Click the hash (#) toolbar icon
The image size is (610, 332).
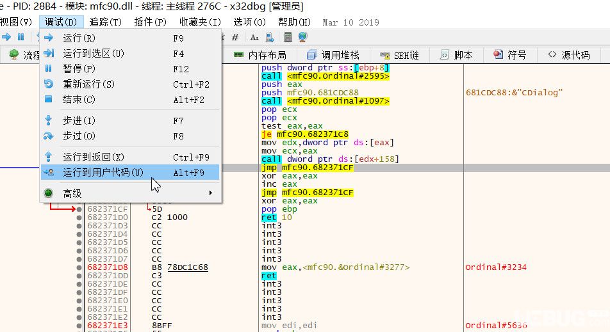point(235,37)
